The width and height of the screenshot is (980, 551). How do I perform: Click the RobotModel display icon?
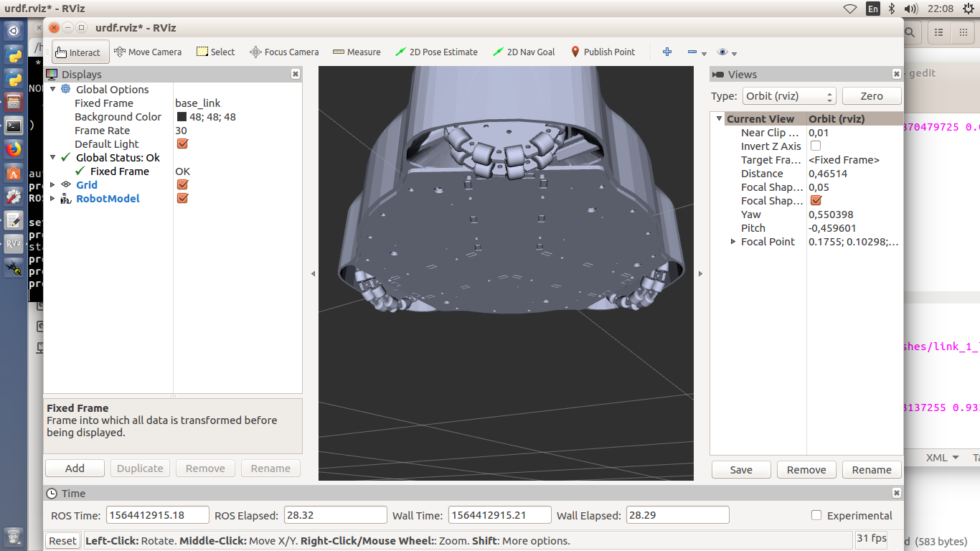(x=66, y=198)
